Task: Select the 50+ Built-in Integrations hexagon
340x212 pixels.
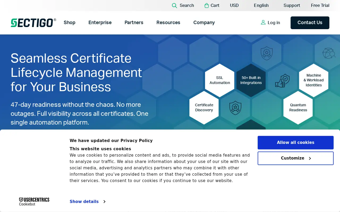Action: pyautogui.click(x=251, y=80)
